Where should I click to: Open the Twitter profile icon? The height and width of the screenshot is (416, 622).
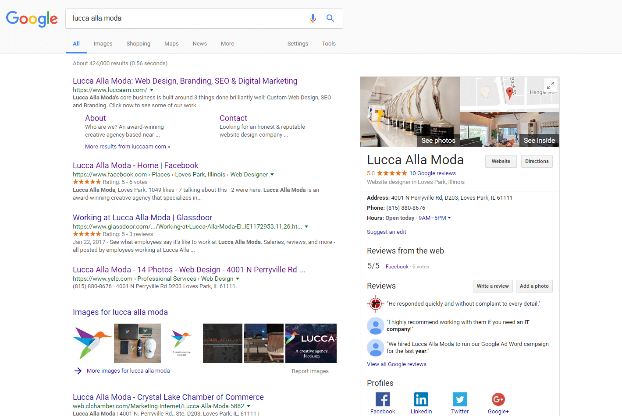[x=460, y=399]
